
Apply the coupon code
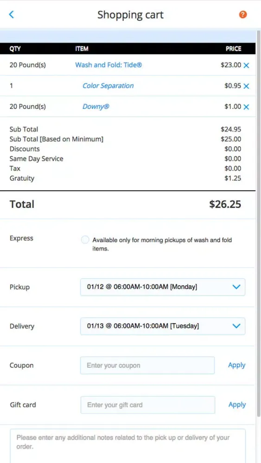(237, 365)
